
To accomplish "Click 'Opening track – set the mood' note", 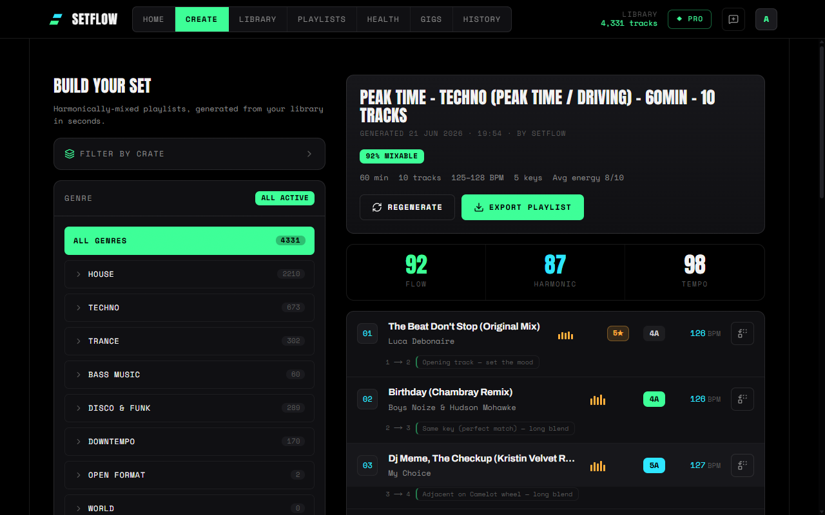I will [x=478, y=362].
